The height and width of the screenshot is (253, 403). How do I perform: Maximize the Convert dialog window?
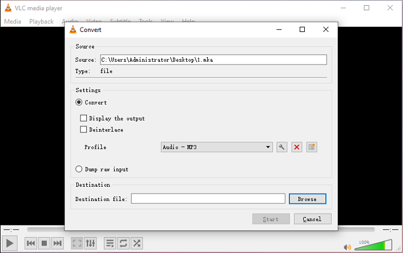[303, 30]
